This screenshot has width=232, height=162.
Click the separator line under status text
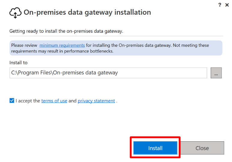coord(116,36)
